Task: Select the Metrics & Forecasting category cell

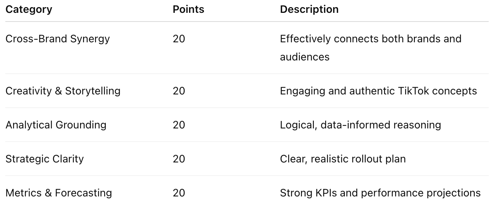Action: click(59, 193)
